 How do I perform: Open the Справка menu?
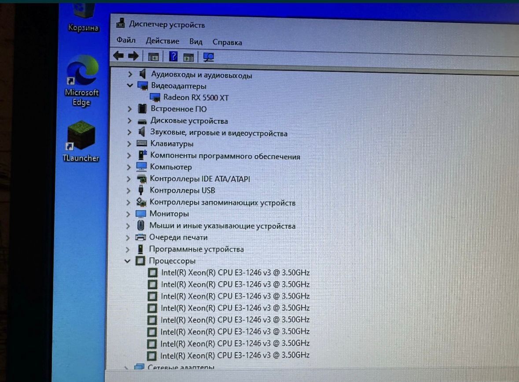(227, 42)
